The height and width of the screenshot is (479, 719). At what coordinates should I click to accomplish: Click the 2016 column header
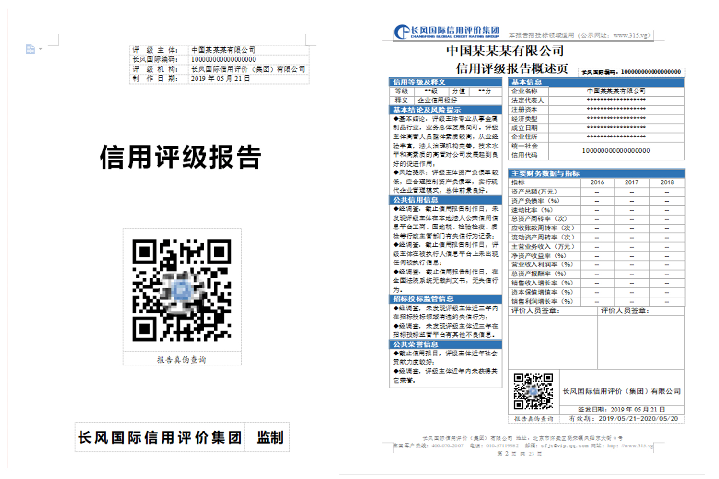click(x=597, y=182)
